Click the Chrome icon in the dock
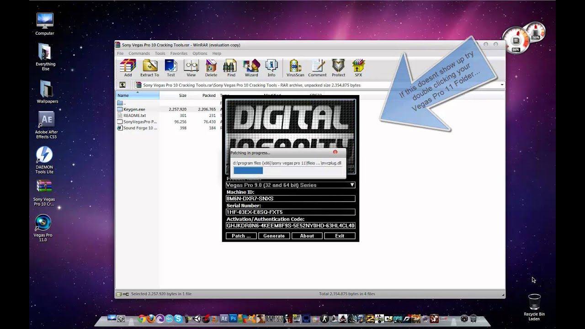This screenshot has height=329, width=585. pos(142,318)
